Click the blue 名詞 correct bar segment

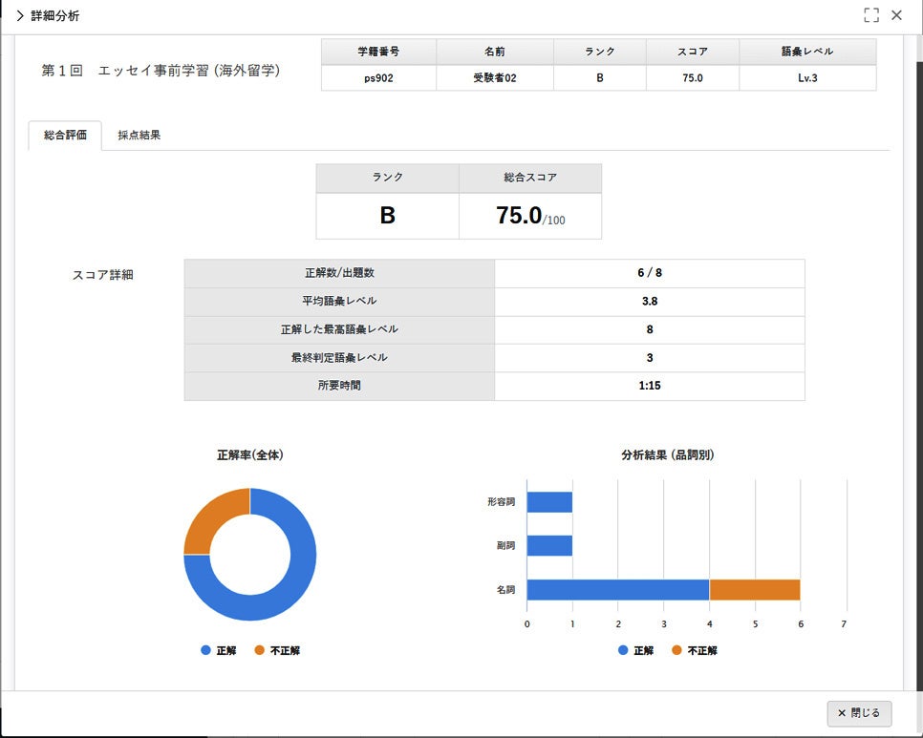pos(618,590)
